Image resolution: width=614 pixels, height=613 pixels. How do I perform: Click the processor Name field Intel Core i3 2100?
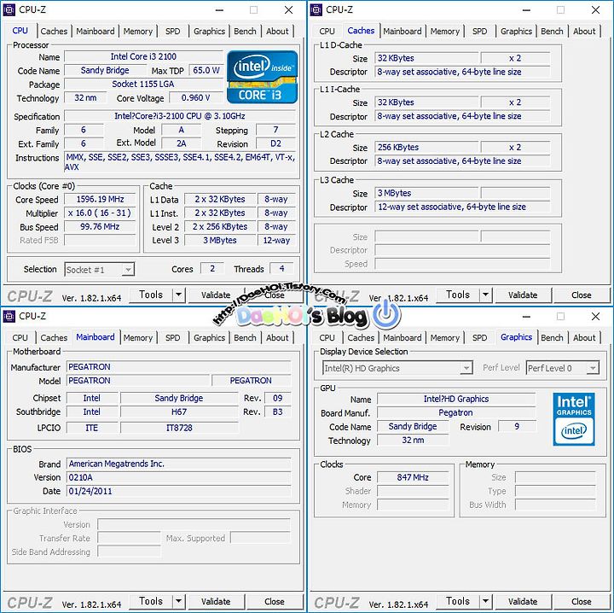(x=143, y=56)
